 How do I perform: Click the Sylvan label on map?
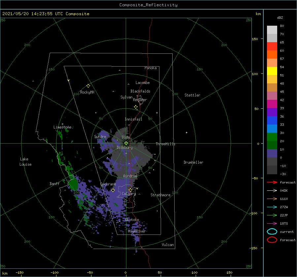point(126,97)
